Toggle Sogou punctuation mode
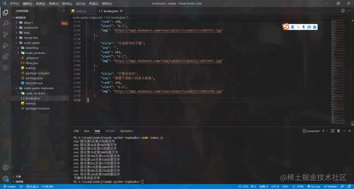The height and width of the screenshot is (189, 354). pyautogui.click(x=298, y=27)
